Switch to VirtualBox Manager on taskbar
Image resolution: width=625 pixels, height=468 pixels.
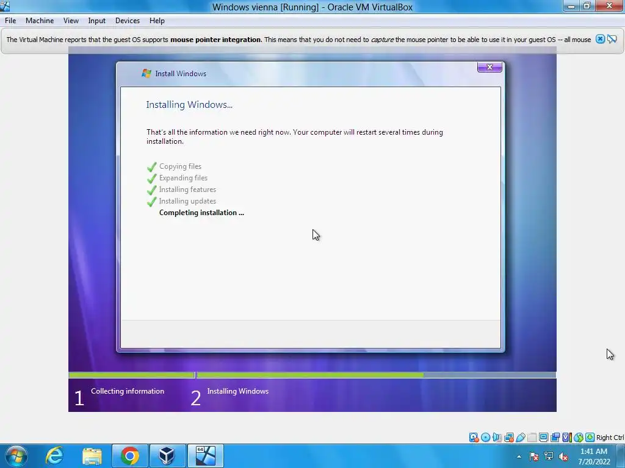click(x=167, y=456)
